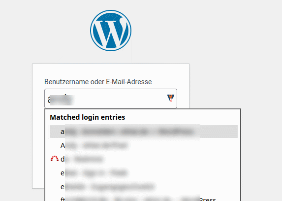
Task: Click the blank indent before the capital 'A' entry
Action: pyautogui.click(x=55, y=145)
